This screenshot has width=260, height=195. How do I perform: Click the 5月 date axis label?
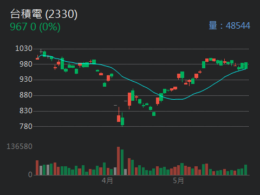pyautogui.click(x=178, y=180)
